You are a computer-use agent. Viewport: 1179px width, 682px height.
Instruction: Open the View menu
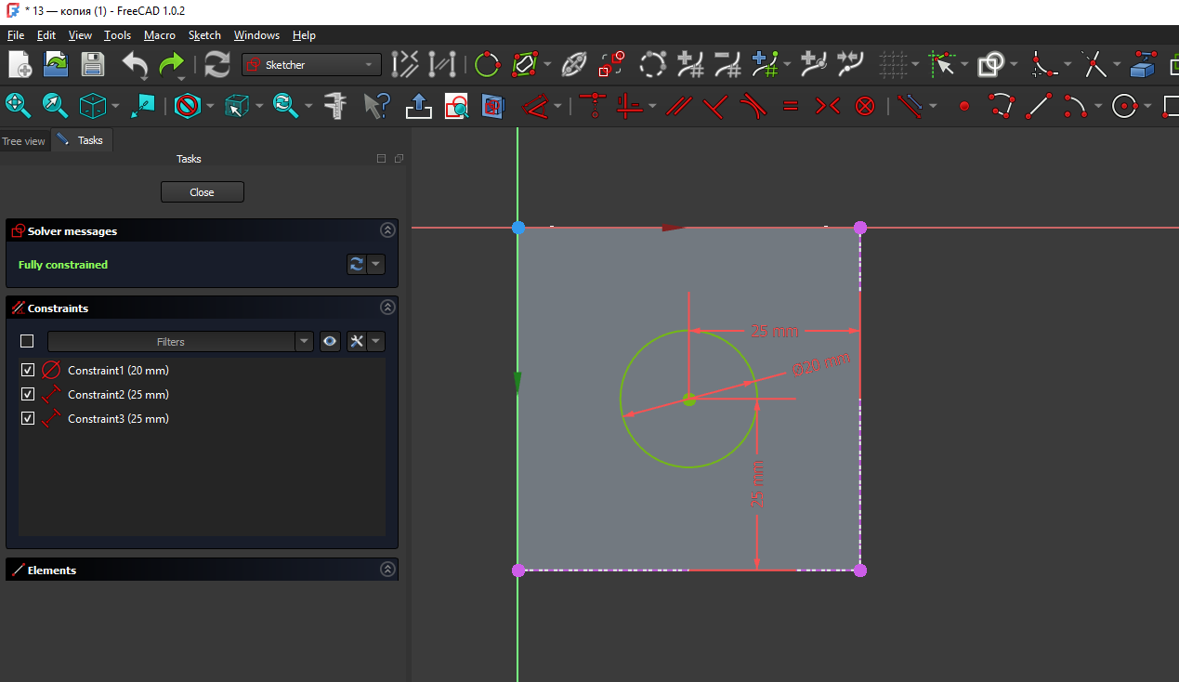click(x=81, y=35)
